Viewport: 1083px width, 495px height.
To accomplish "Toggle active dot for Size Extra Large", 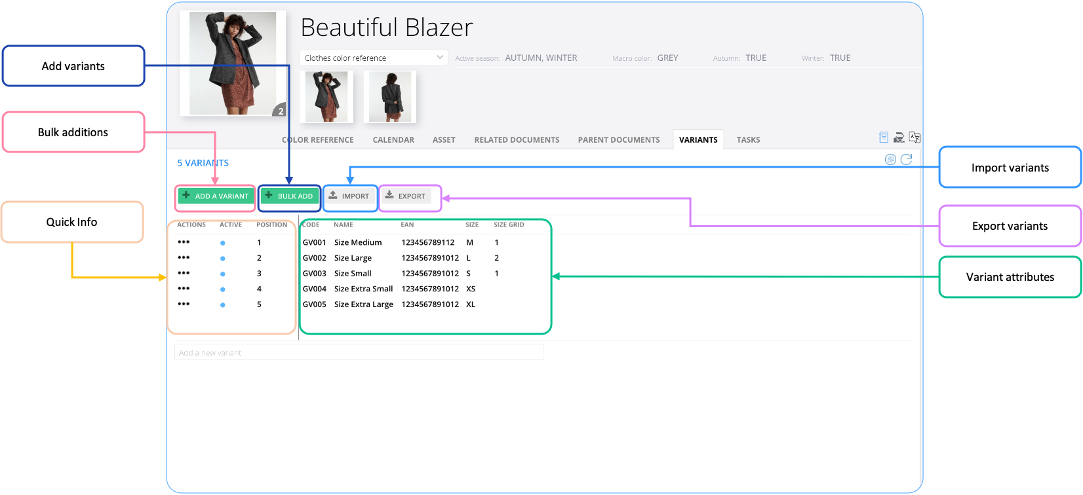I will point(223,304).
